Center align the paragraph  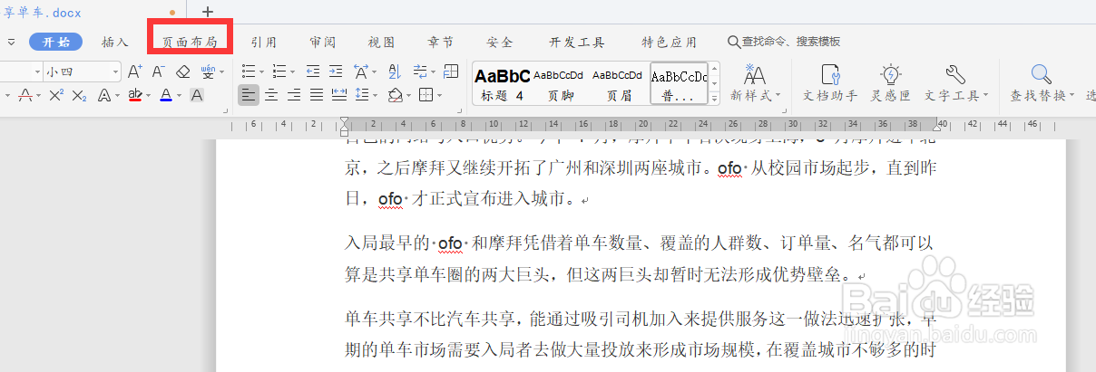pyautogui.click(x=272, y=95)
